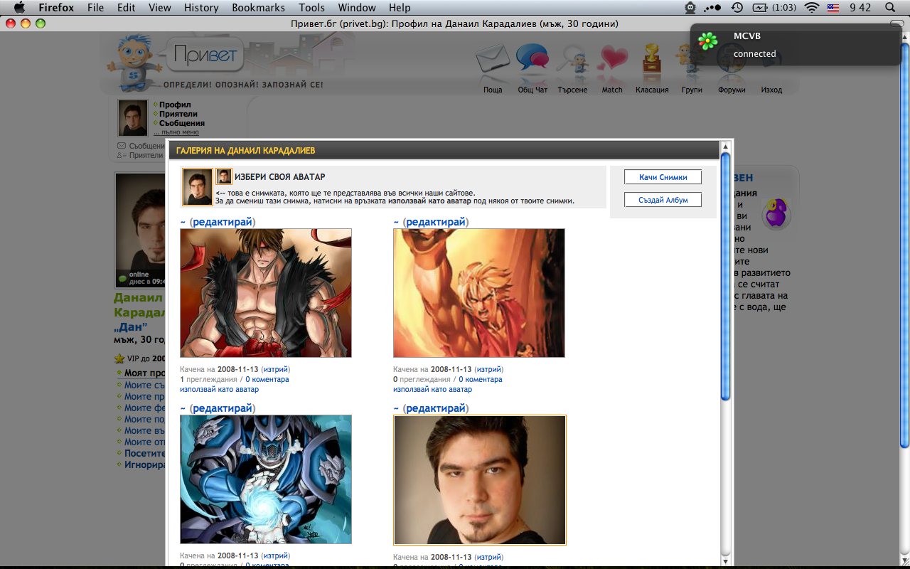Viewport: 910px width, 569px height.
Task: Open the Поща mail envelope icon
Action: pos(493,58)
